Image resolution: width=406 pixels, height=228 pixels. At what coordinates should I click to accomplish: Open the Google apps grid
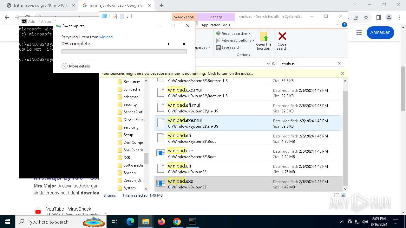[359, 32]
